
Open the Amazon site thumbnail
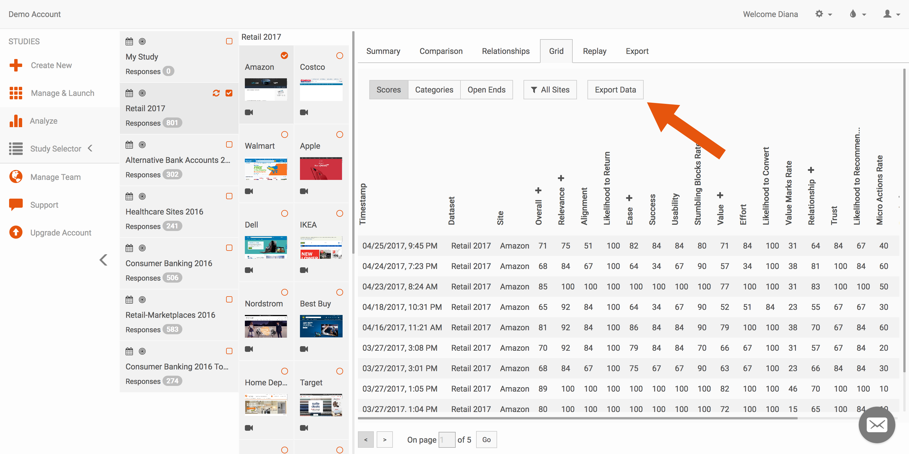pos(266,90)
